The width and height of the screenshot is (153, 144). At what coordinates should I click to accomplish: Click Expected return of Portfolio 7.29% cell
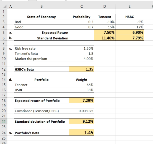82,100
